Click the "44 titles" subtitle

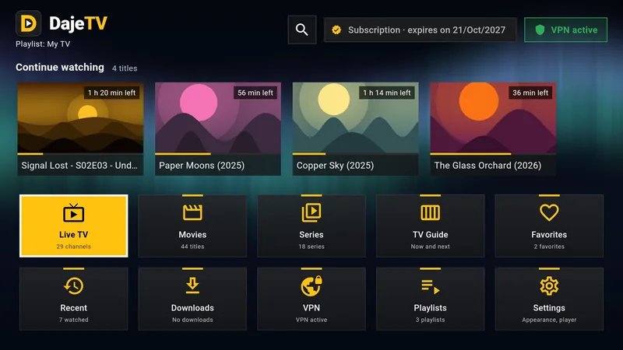click(192, 247)
